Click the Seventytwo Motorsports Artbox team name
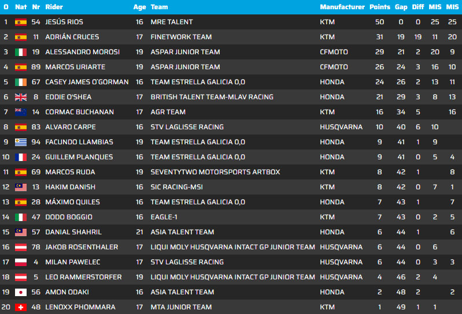This screenshot has width=462, height=314. pos(215,172)
